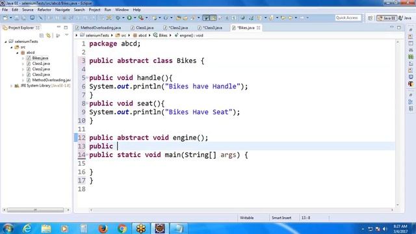Click the Project Explorer horizontal scrollbar
The image size is (416, 234).
[x=35, y=210]
